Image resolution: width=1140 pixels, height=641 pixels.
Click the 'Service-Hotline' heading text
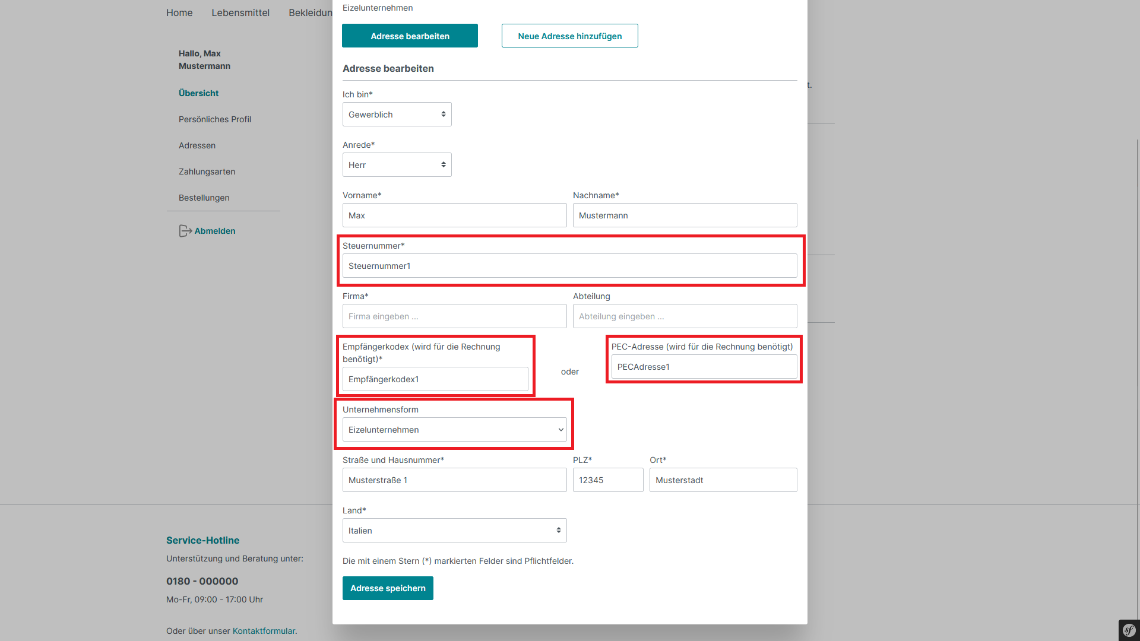point(202,540)
